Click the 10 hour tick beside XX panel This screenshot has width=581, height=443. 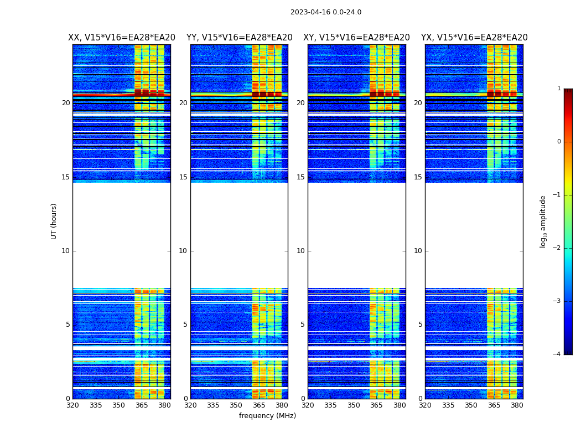tap(65, 251)
